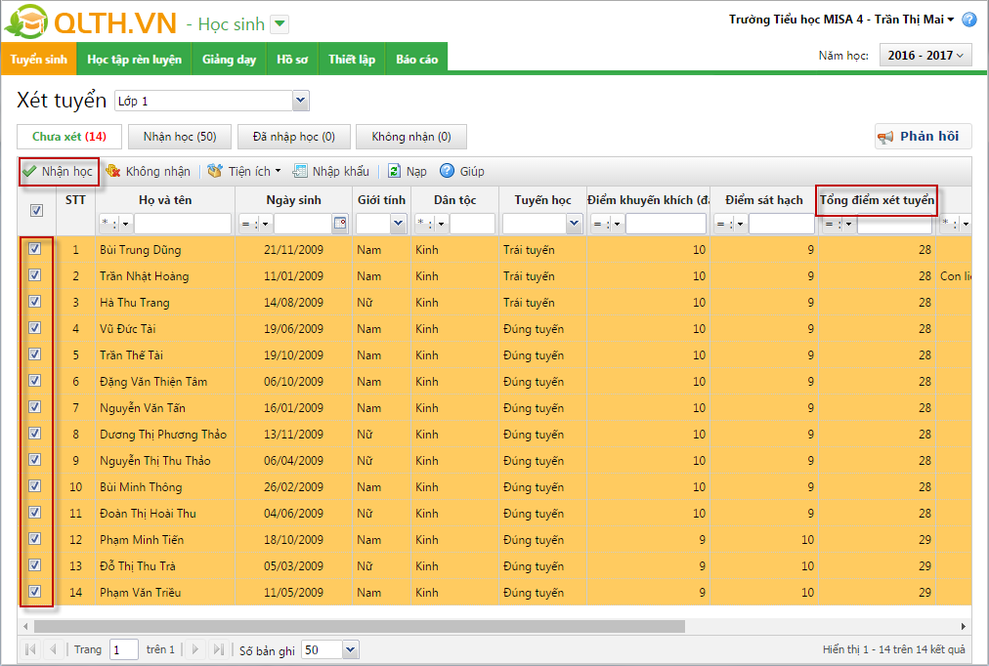Click the Phản hồi feedback button
989x666 pixels.
pos(922,137)
